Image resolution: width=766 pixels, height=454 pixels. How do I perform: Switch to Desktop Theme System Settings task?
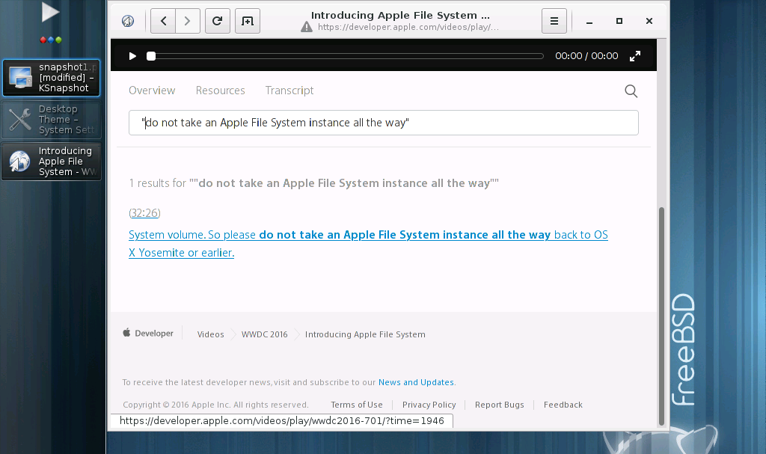tap(52, 120)
